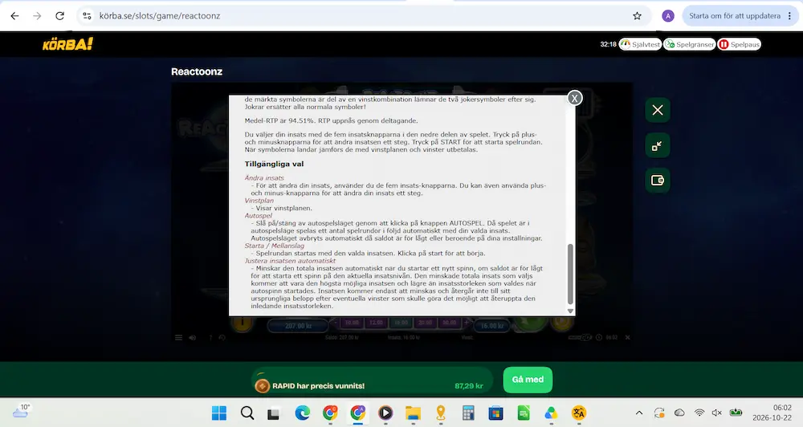
Task: Click the Vinstplan label in help text
Action: pos(259,200)
